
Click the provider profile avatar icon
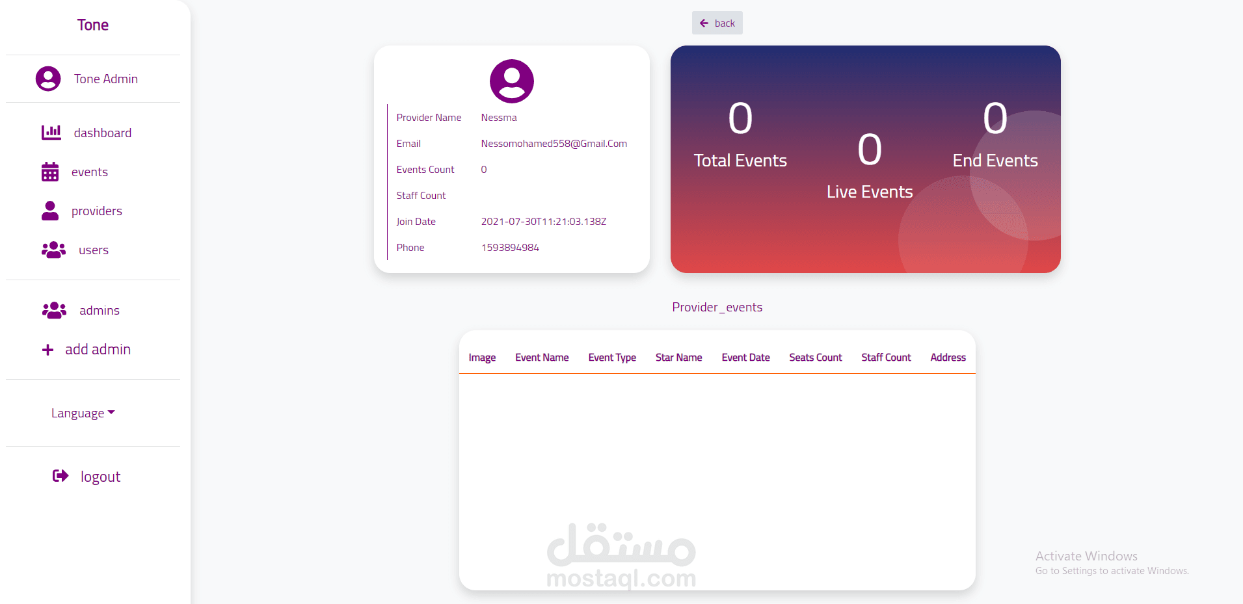click(x=512, y=81)
